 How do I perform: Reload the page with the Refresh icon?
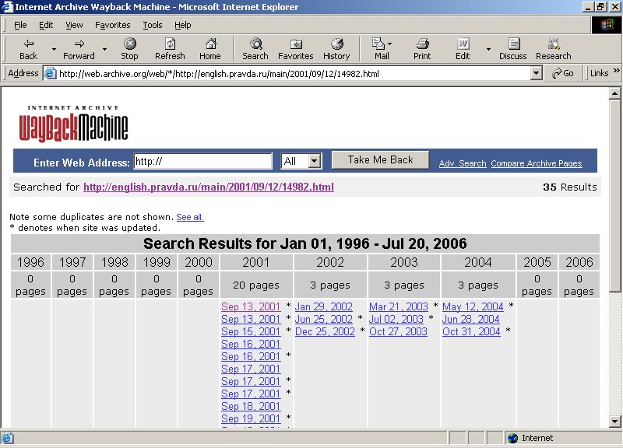tap(170, 44)
